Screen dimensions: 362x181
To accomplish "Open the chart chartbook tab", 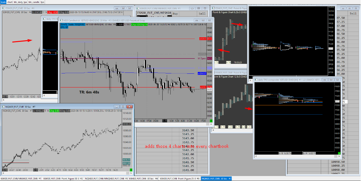I will click(10, 2).
